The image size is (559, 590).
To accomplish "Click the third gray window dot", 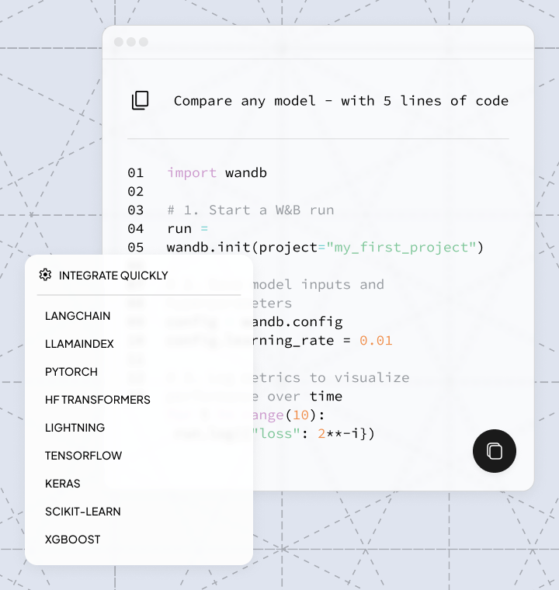I will [x=144, y=42].
